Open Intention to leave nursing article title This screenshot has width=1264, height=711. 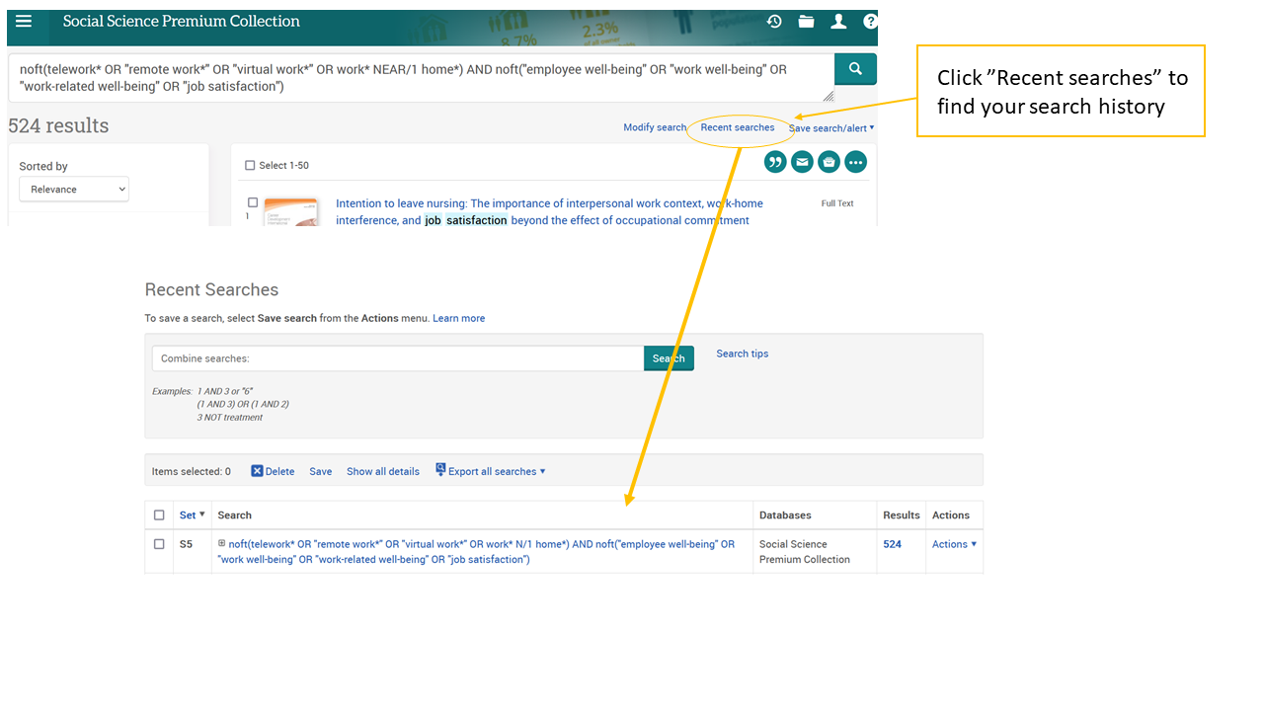click(549, 211)
